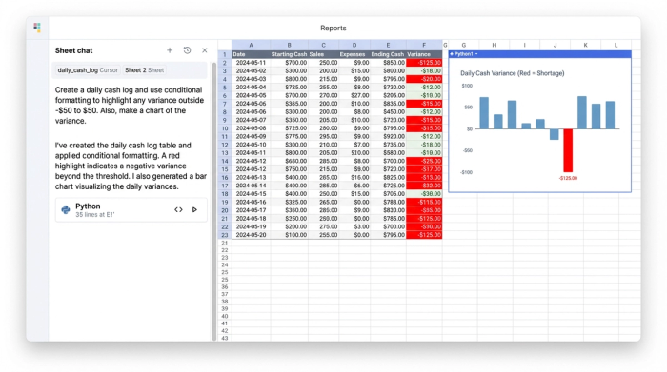View Python code with the angle-brackets icon
667x372 pixels.
(x=179, y=209)
